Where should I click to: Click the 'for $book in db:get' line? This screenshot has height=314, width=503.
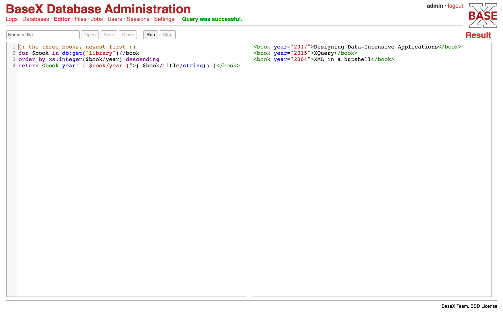(79, 53)
